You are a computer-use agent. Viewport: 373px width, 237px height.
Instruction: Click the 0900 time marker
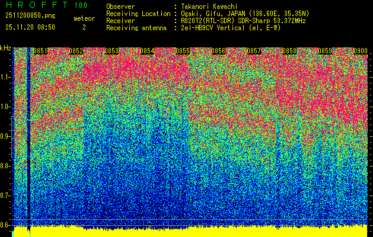click(x=360, y=52)
